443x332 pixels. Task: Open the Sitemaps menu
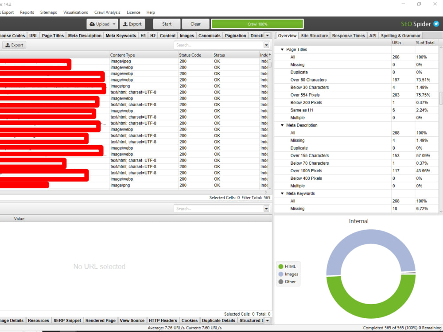click(48, 12)
